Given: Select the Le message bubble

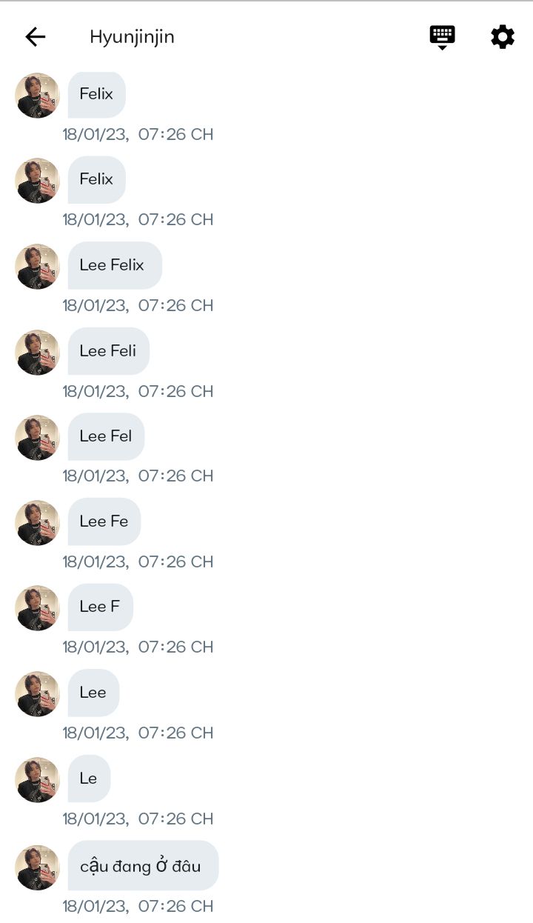Looking at the screenshot, I should [89, 779].
